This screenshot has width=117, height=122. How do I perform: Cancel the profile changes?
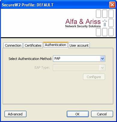coord(102,114)
